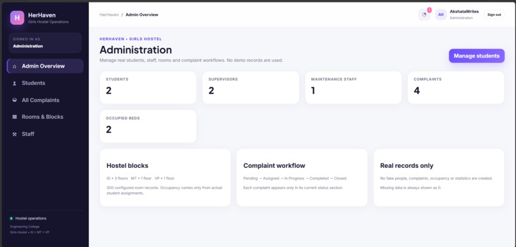Viewport: 516px width, 247px height.
Task: Click the Signed in as Administration box
Action: coord(45,43)
